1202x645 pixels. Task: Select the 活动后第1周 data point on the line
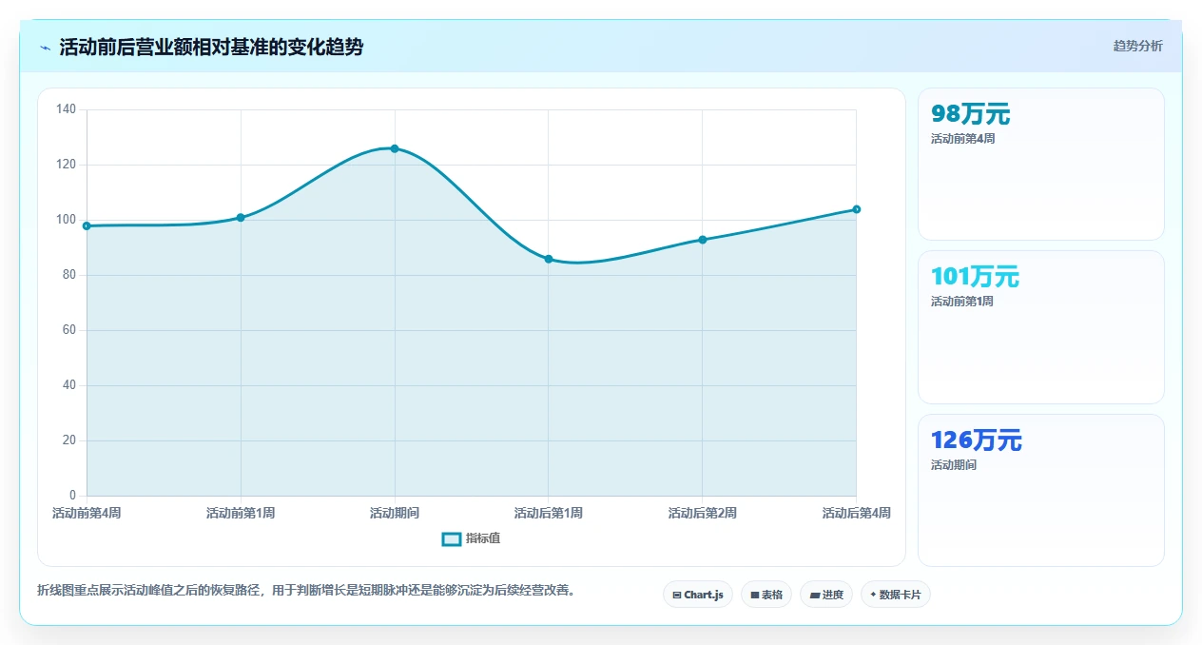[549, 259]
